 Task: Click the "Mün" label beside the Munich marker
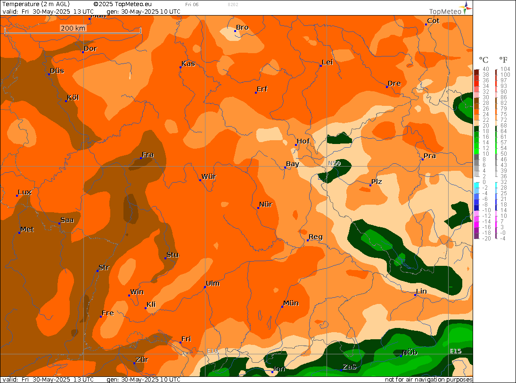point(291,303)
